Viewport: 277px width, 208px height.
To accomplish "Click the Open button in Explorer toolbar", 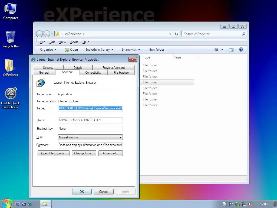I will (71, 50).
